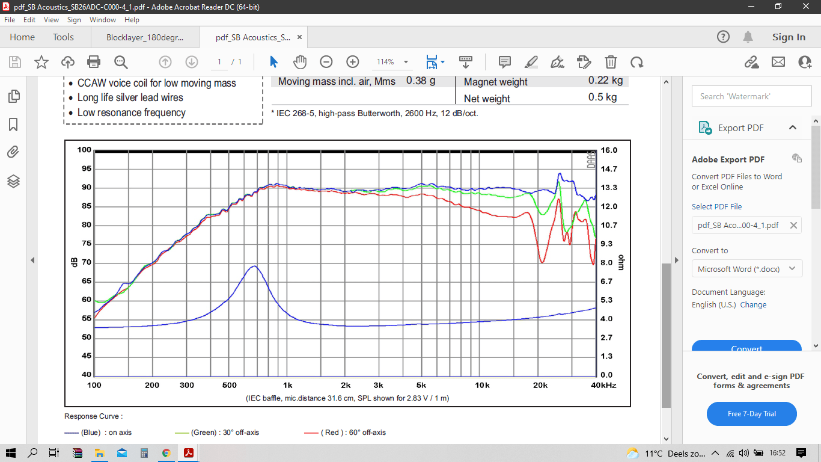Screen dimensions: 821x462
Task: Collapse the Export PDF section chevron
Action: pos(793,128)
